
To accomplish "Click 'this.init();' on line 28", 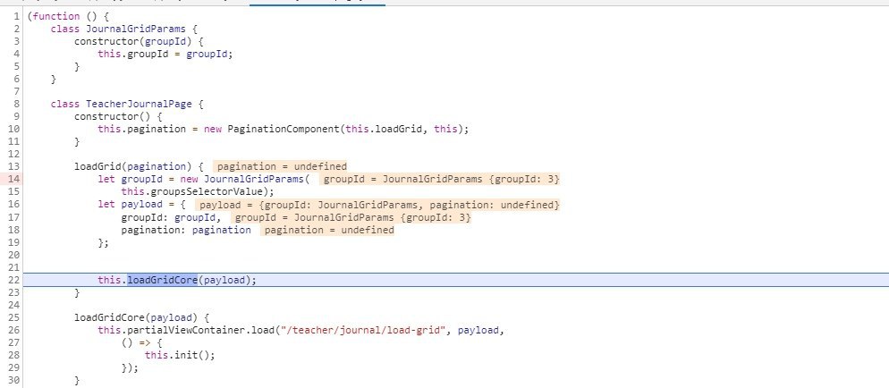I will 180,355.
